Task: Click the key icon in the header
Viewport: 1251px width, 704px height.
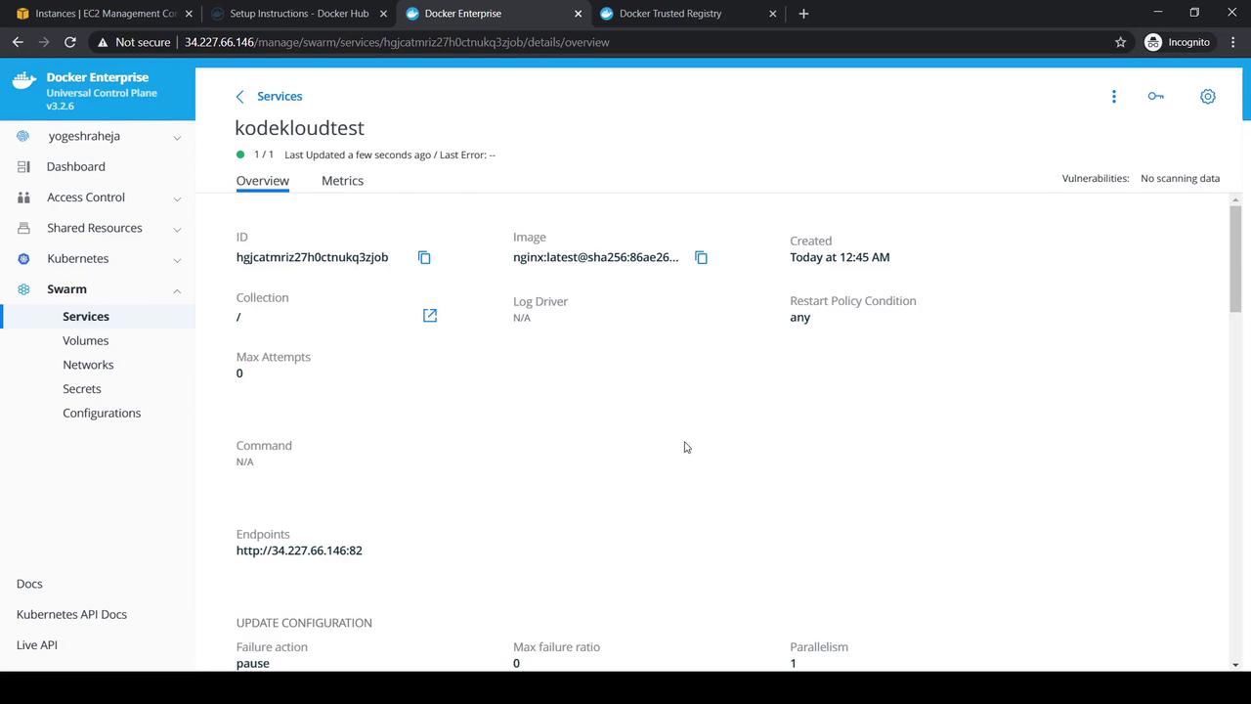Action: (x=1156, y=96)
